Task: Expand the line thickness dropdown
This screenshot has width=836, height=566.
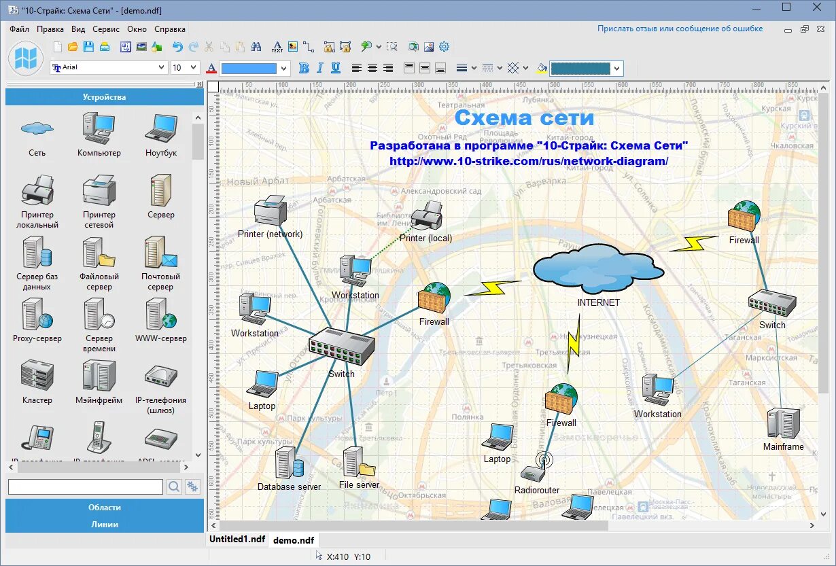Action: (474, 68)
